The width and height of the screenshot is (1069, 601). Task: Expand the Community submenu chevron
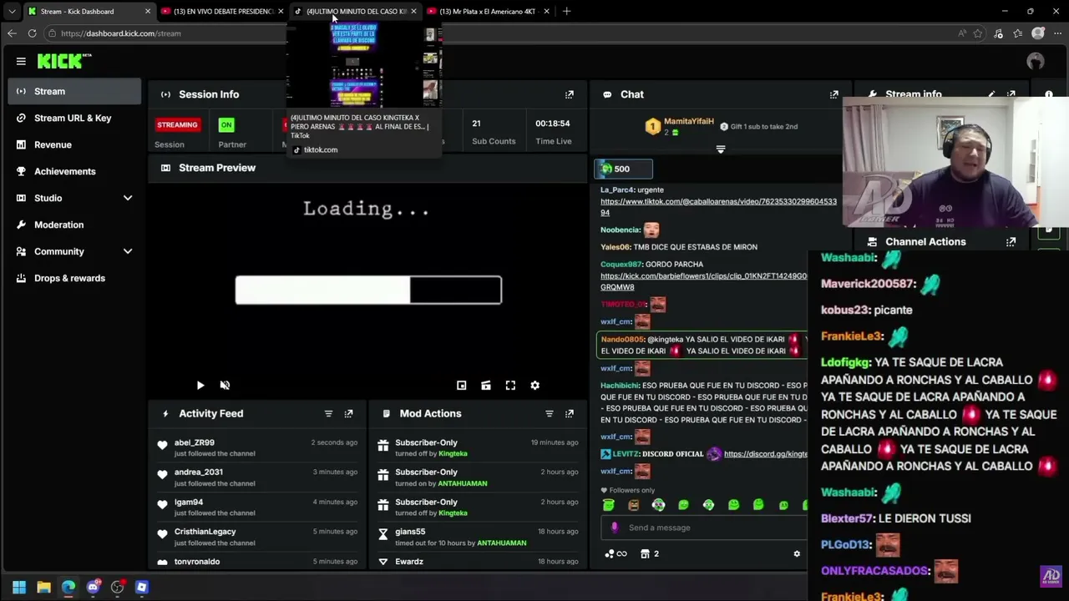pyautogui.click(x=128, y=251)
